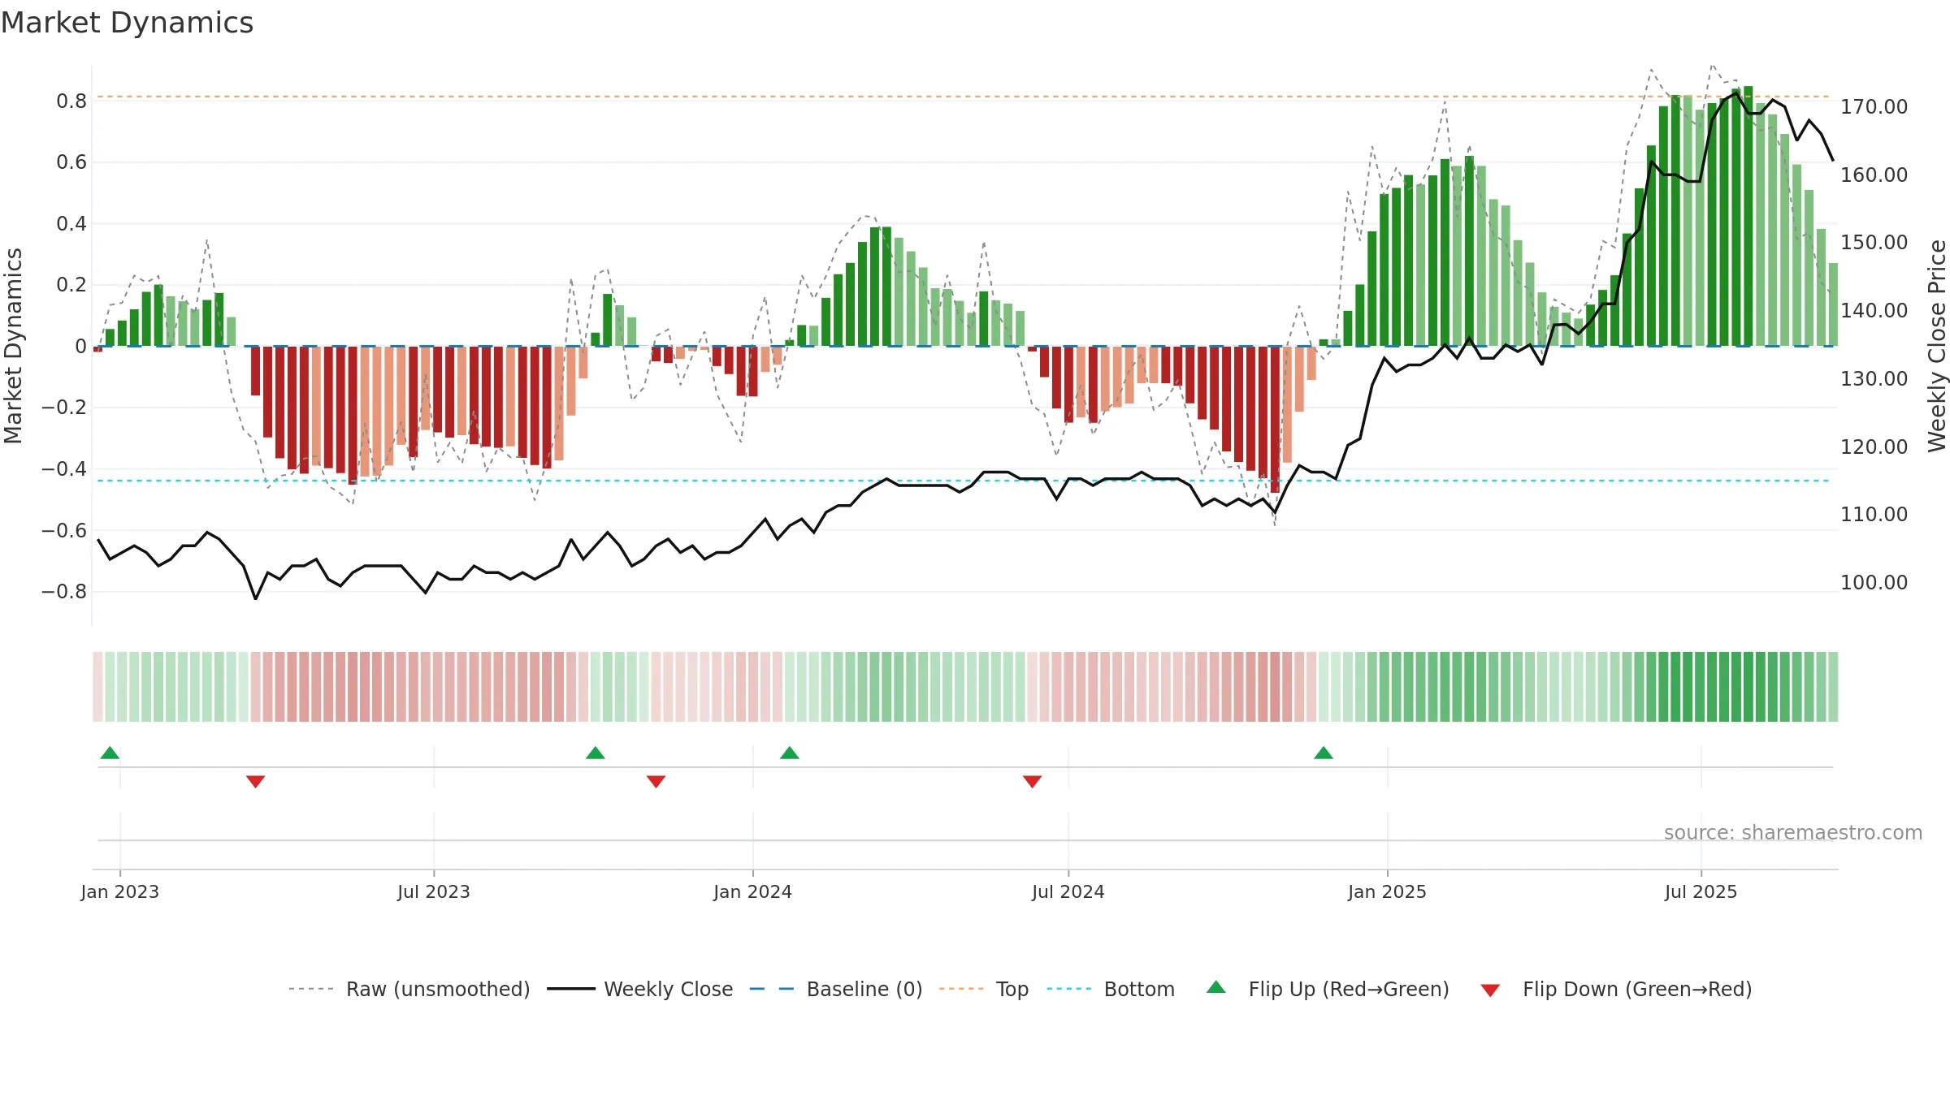Toggle the Flip Down (Green→Red) legend entry
The image size is (1950, 1096).
pos(1616,989)
